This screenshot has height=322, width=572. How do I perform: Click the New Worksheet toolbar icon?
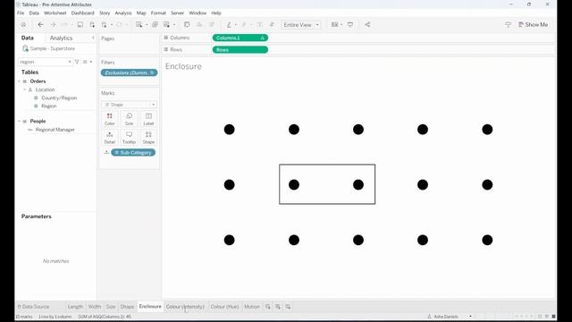[139, 24]
